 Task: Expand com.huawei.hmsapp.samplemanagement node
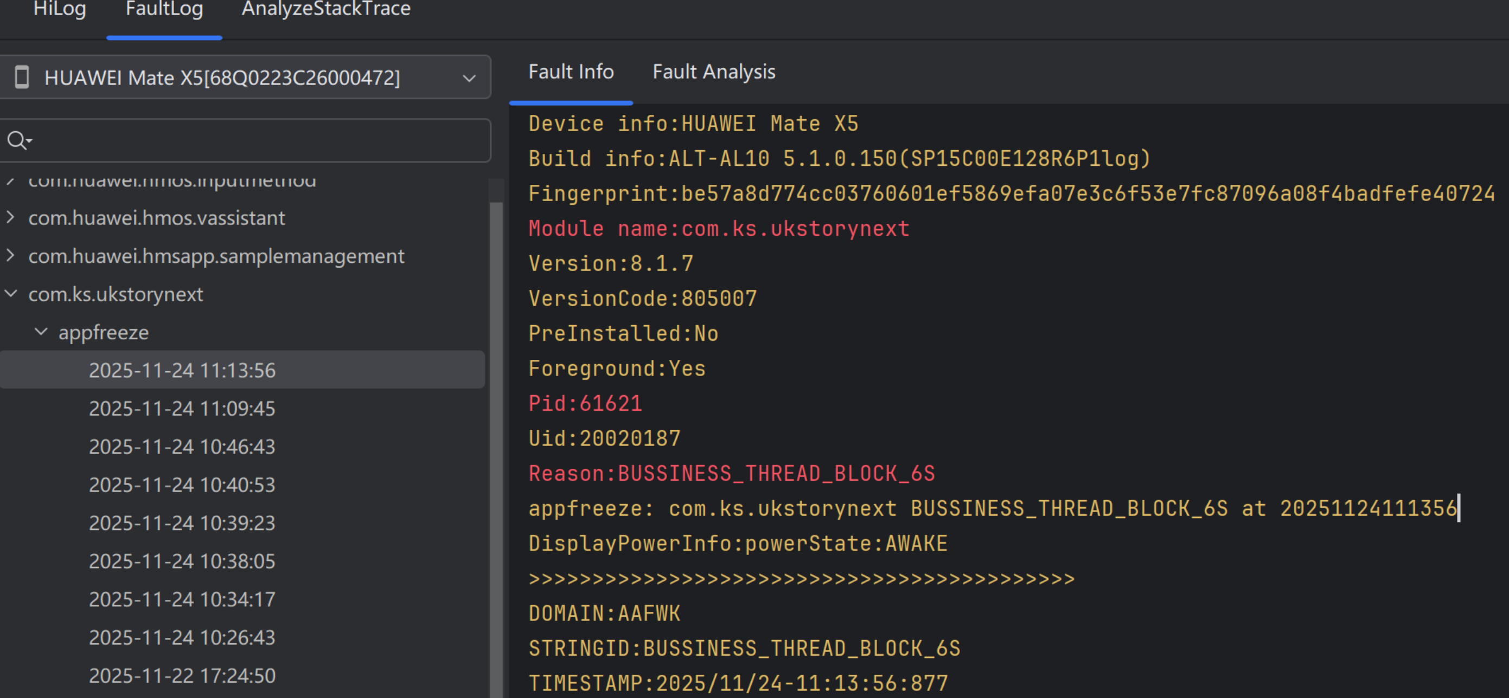[x=10, y=256]
